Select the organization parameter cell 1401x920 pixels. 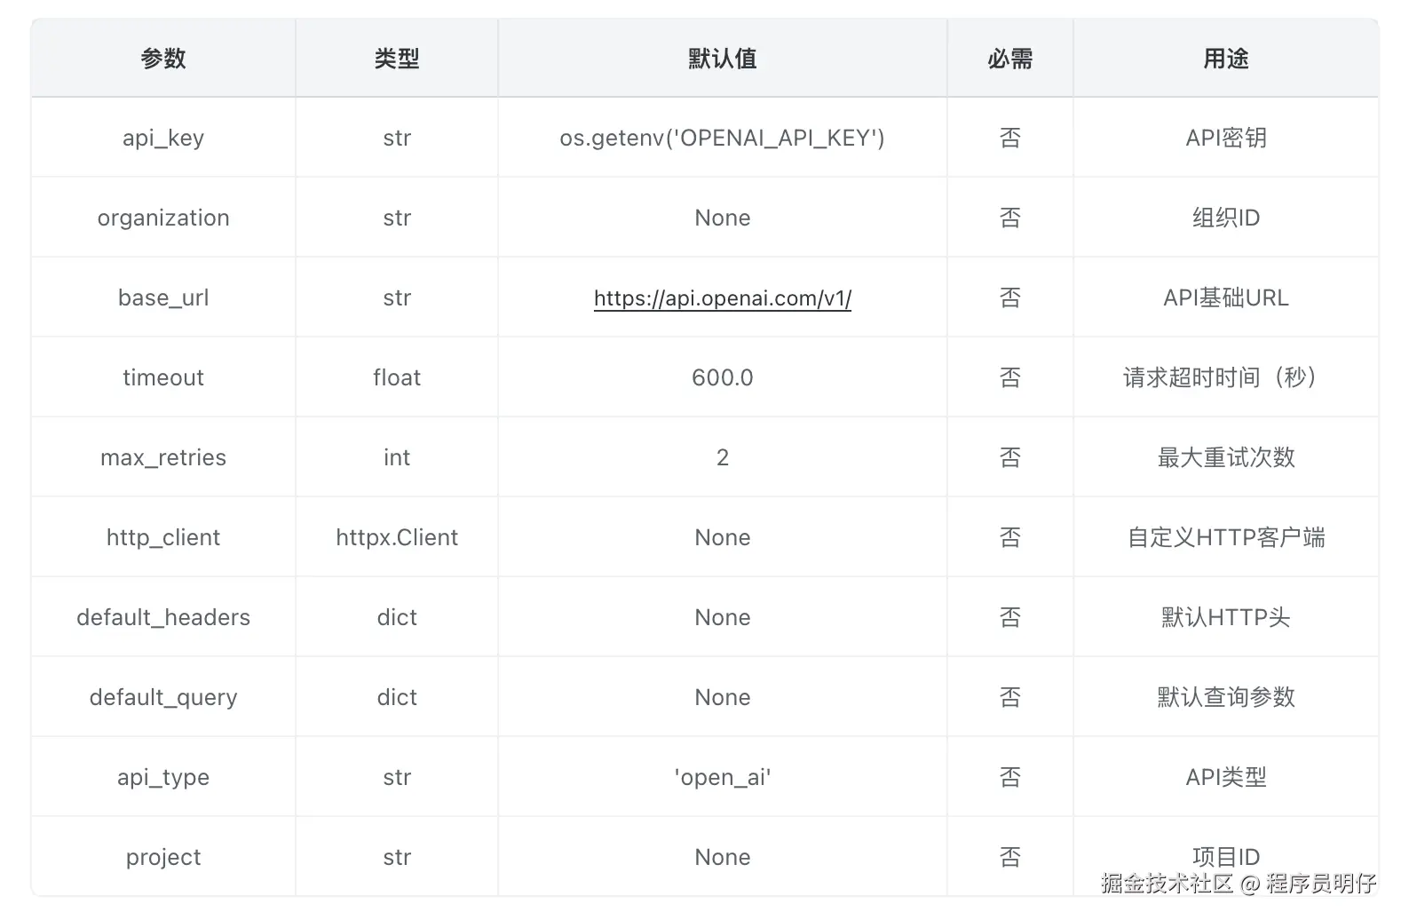coord(163,218)
